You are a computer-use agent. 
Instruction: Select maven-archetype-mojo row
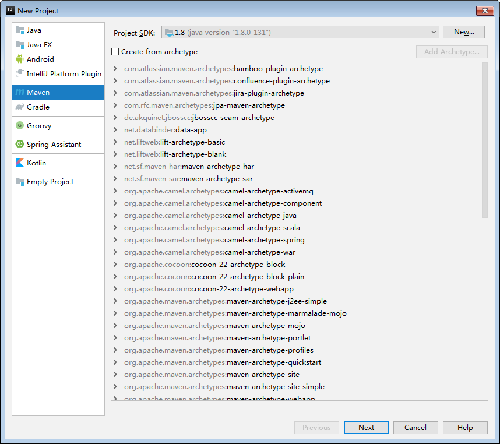point(297,326)
